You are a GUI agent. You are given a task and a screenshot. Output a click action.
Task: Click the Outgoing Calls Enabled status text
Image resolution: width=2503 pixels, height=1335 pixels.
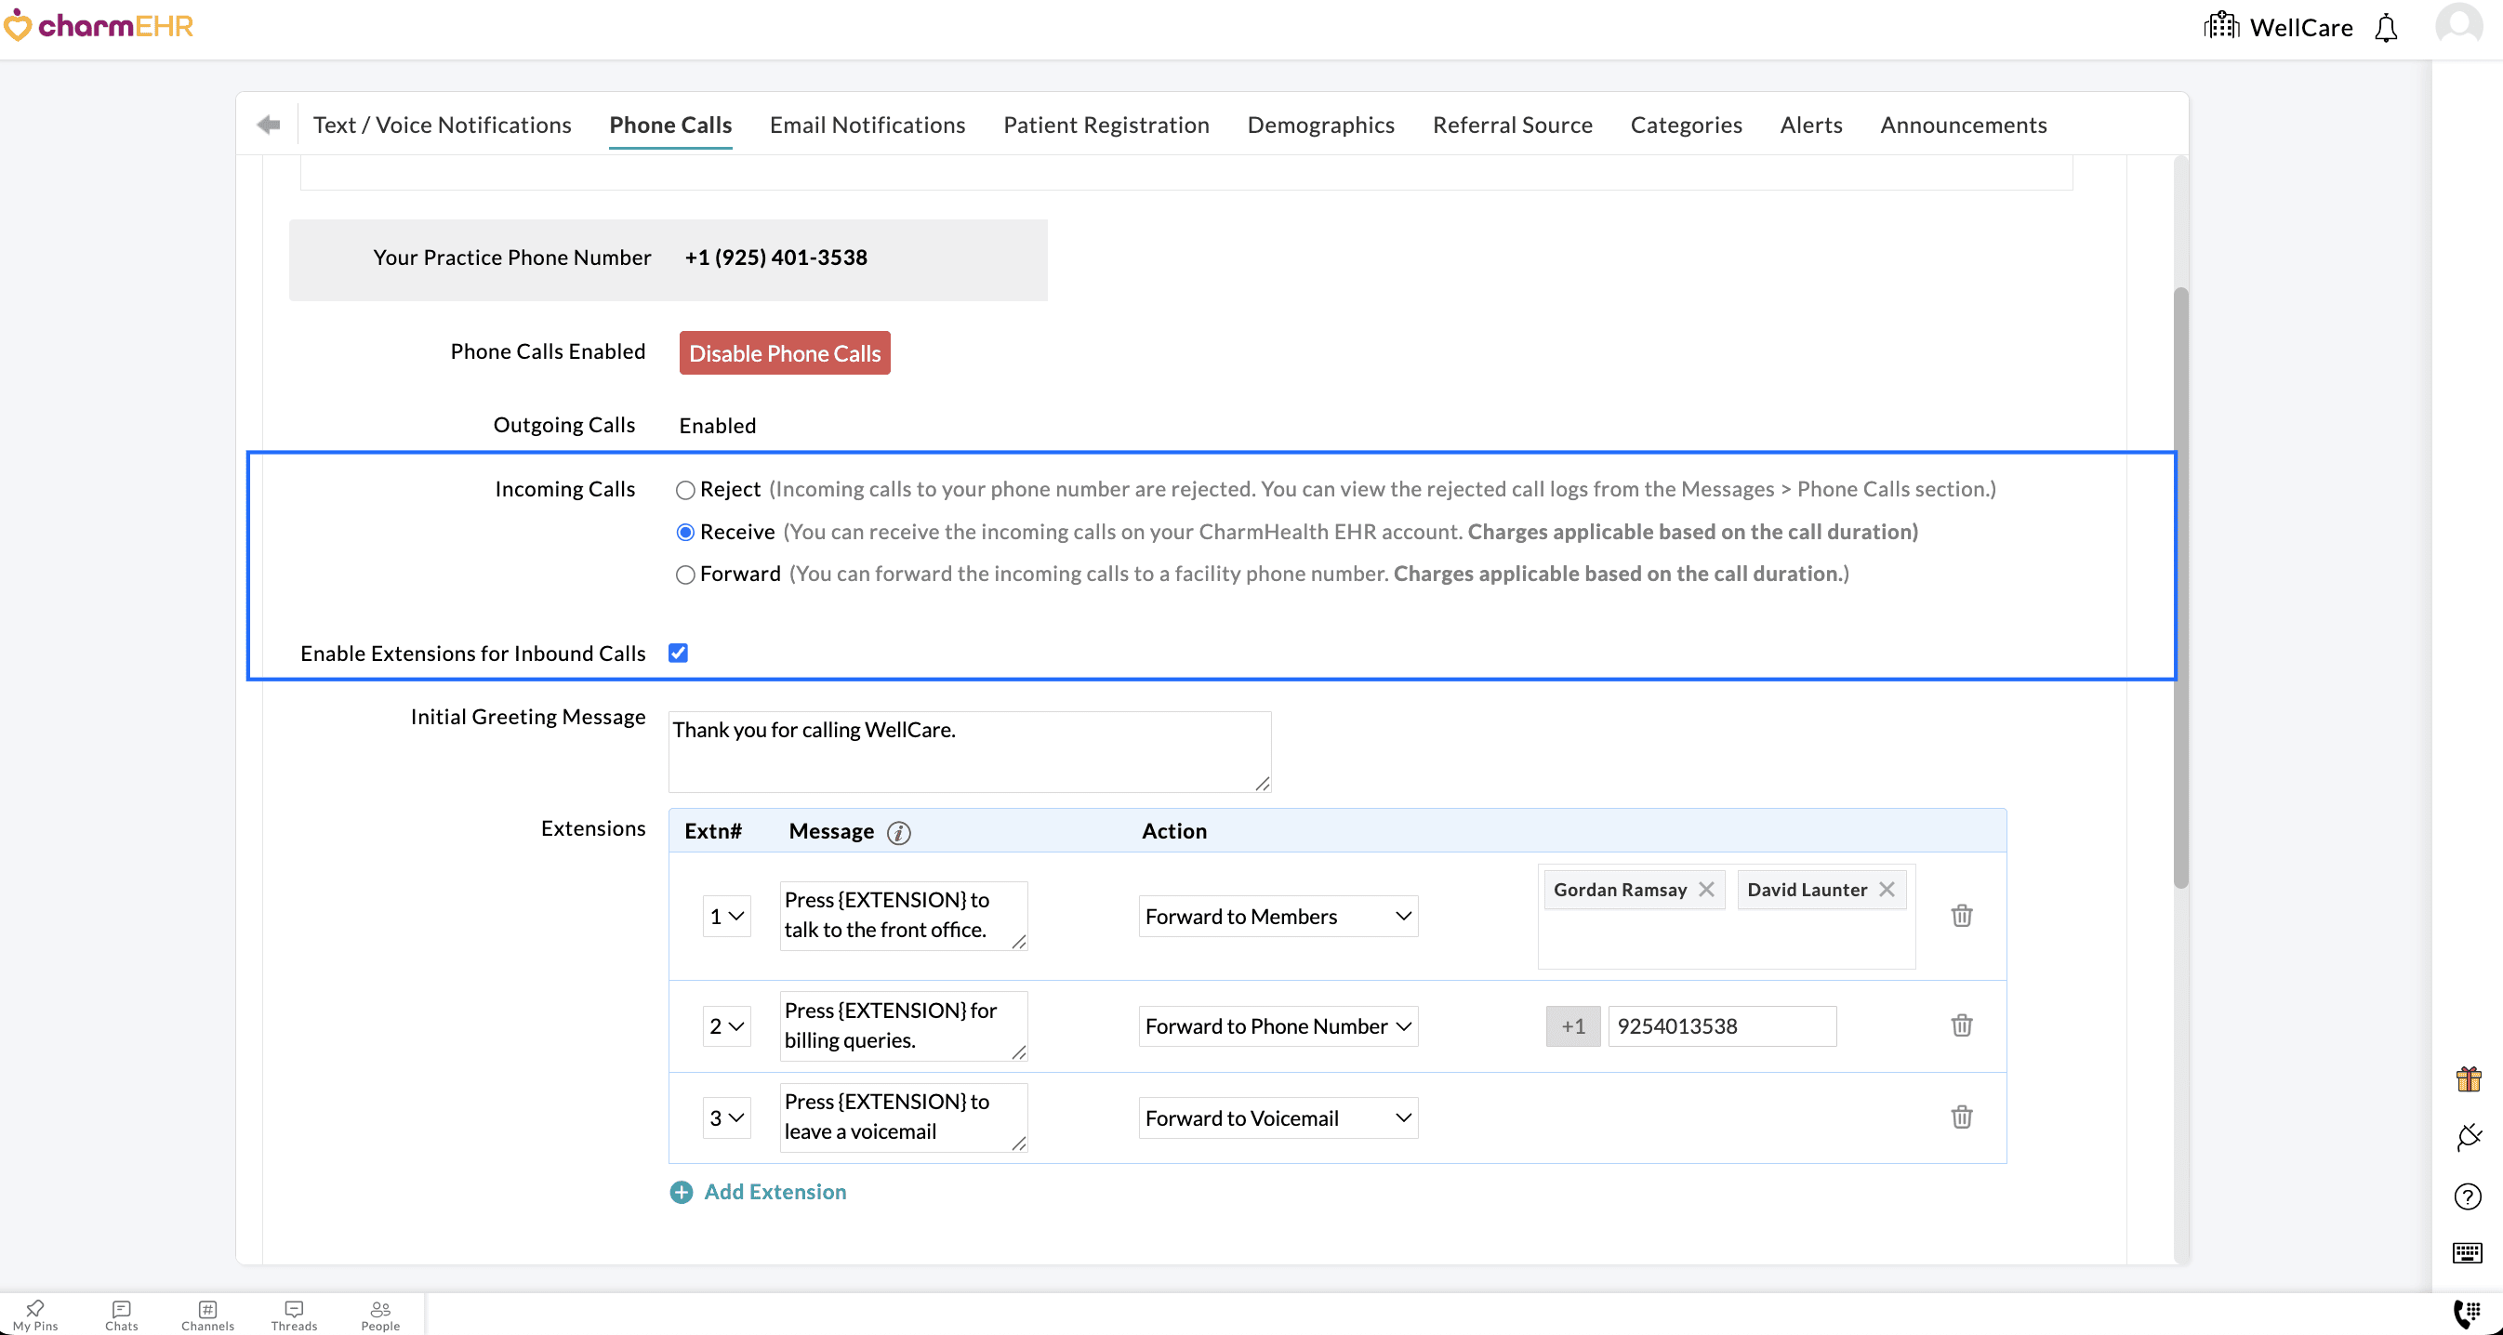coord(718,426)
